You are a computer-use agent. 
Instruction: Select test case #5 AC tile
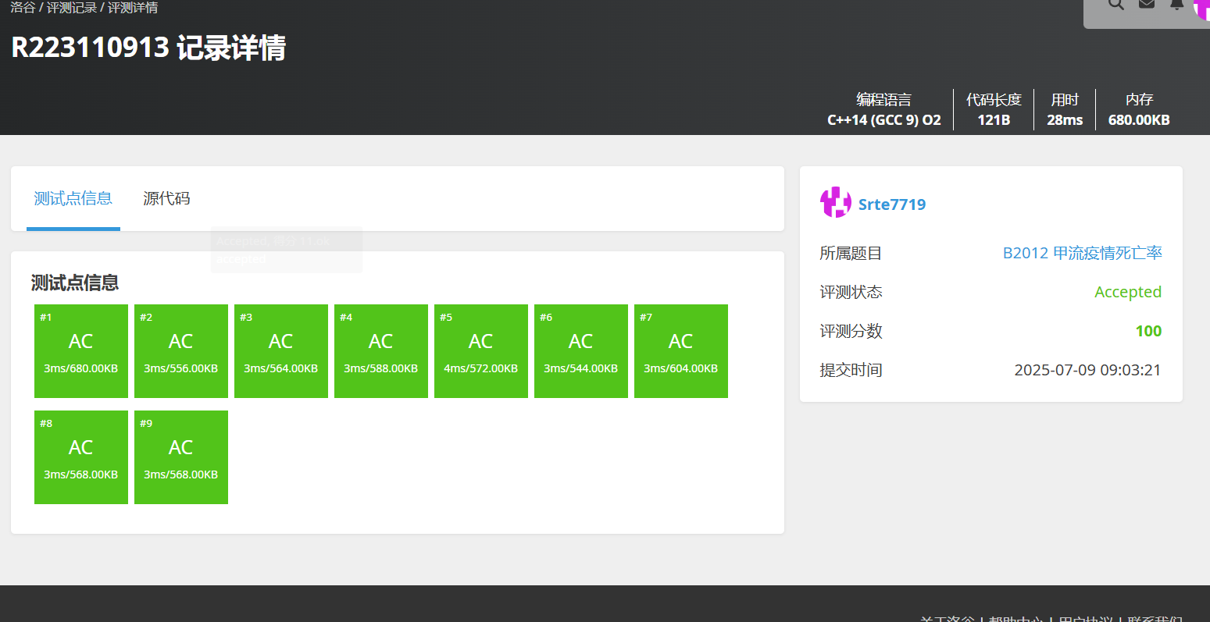coord(481,351)
